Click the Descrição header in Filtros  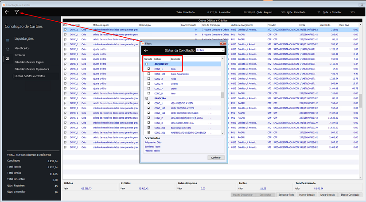[x=175, y=59]
